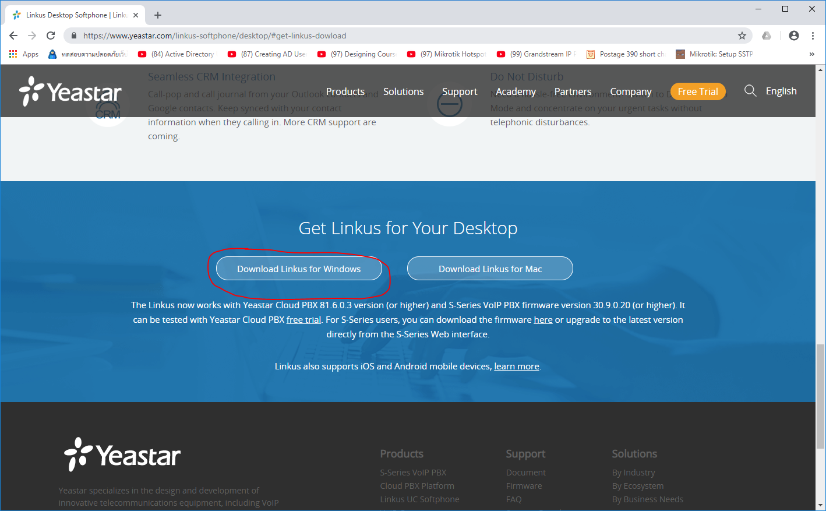The height and width of the screenshot is (511, 826).
Task: Download Linkus for Mac
Action: (x=490, y=269)
